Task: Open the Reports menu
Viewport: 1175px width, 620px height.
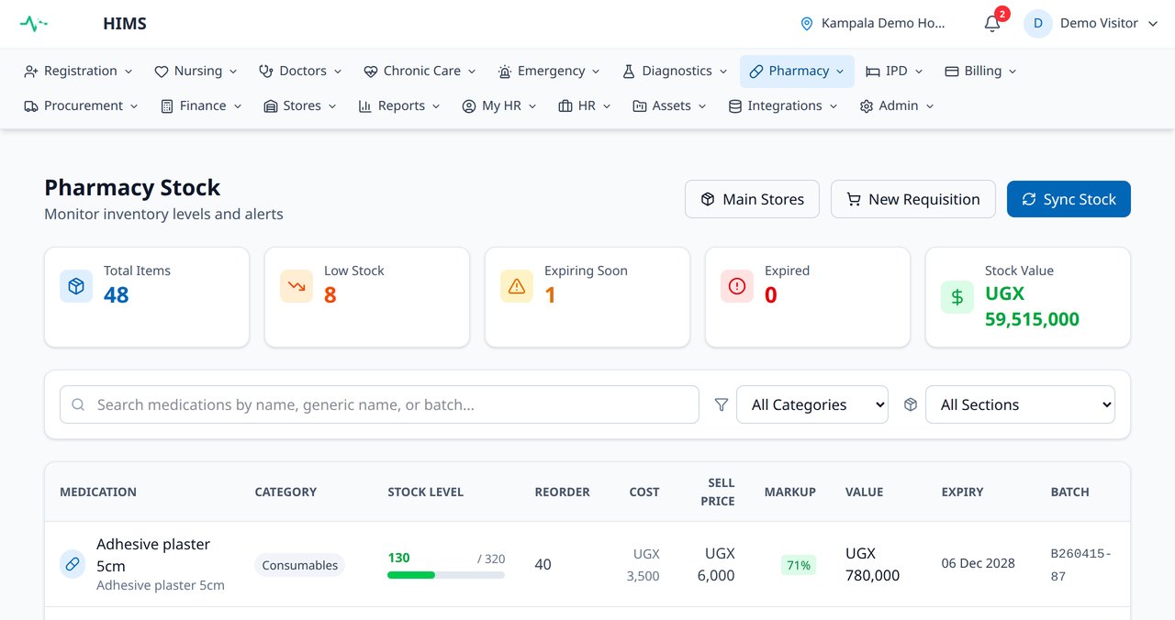Action: 399,106
